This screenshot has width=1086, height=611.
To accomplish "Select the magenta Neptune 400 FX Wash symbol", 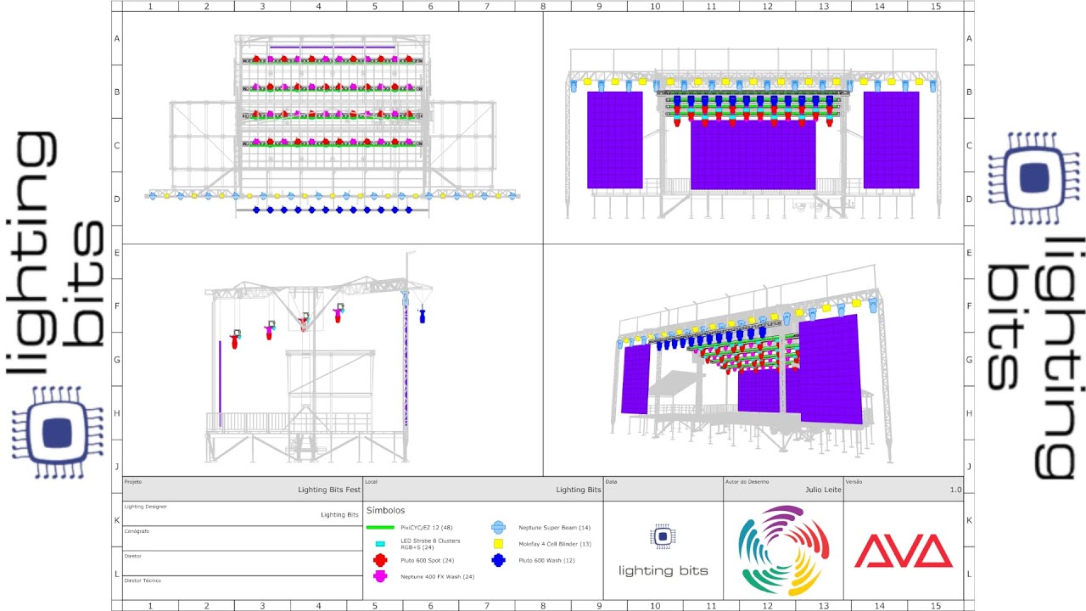I will pos(381,576).
